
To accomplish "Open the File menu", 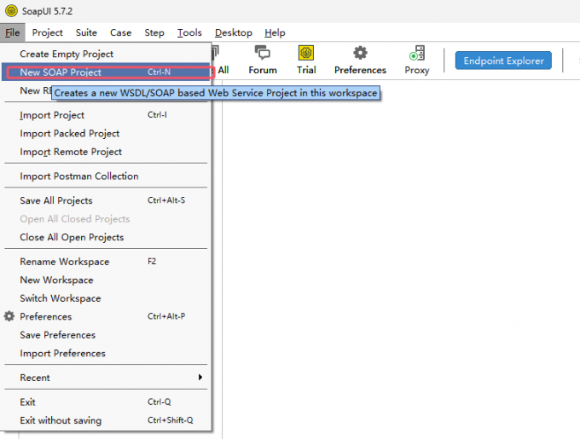I will point(12,32).
